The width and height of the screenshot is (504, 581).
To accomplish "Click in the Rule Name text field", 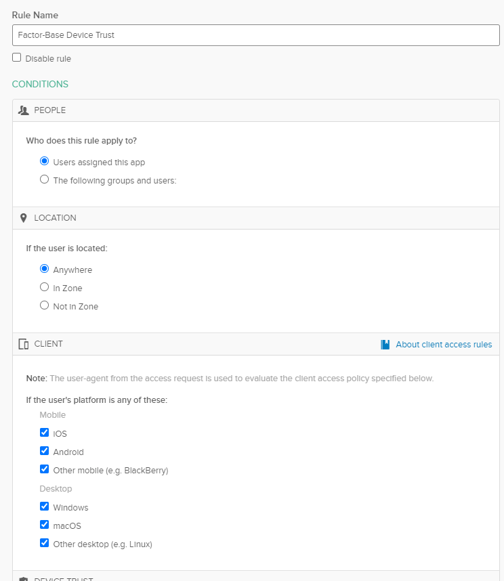I will point(255,35).
